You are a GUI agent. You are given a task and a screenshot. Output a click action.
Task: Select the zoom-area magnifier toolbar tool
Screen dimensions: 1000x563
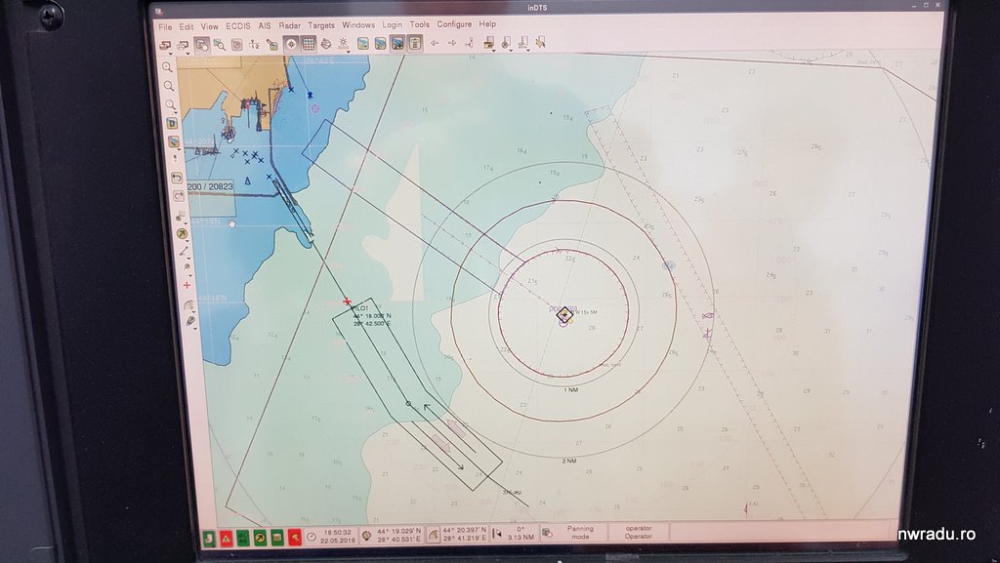(220, 45)
